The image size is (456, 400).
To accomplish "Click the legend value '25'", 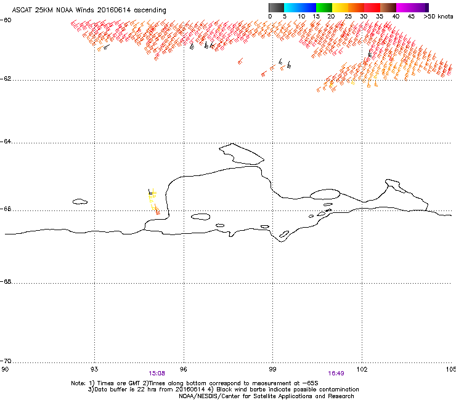I will (x=348, y=17).
